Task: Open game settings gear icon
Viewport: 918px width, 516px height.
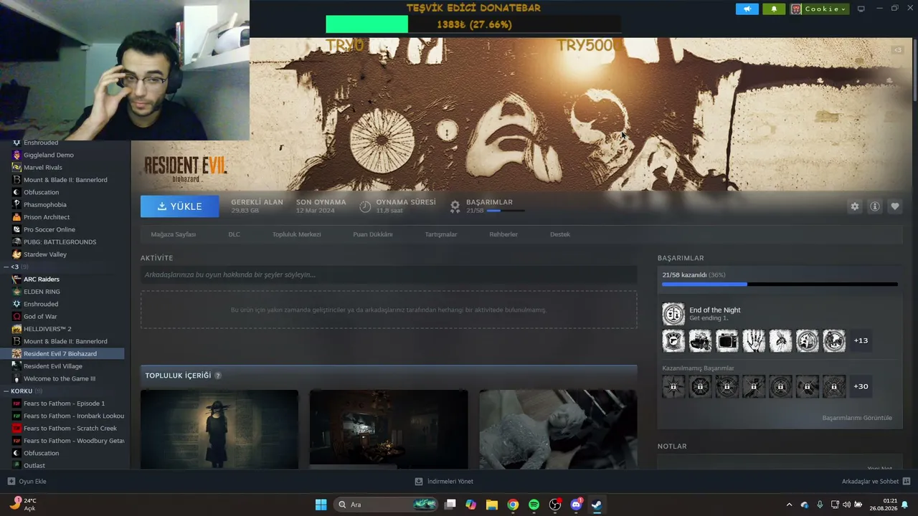Action: point(854,206)
